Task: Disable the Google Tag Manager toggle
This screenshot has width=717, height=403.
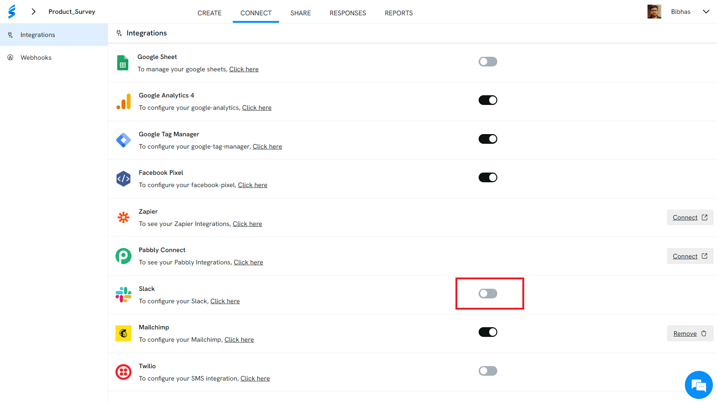Action: [x=488, y=139]
